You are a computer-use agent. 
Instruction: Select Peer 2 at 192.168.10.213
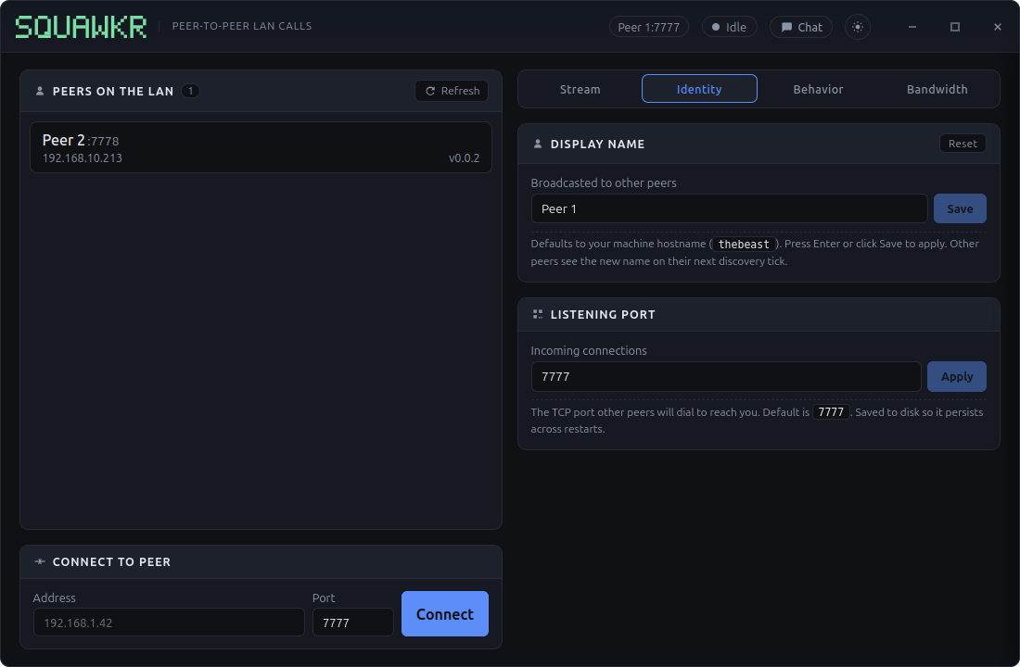pos(261,147)
